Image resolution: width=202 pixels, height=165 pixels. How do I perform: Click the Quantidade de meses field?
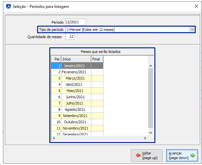point(70,37)
